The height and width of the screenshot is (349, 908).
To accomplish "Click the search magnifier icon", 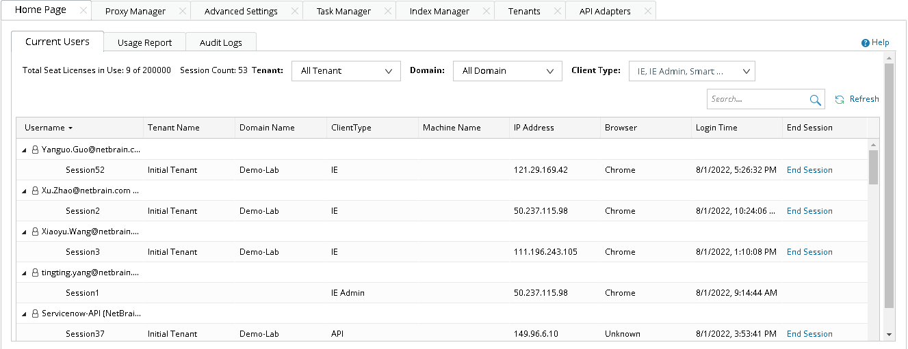I will pos(815,100).
